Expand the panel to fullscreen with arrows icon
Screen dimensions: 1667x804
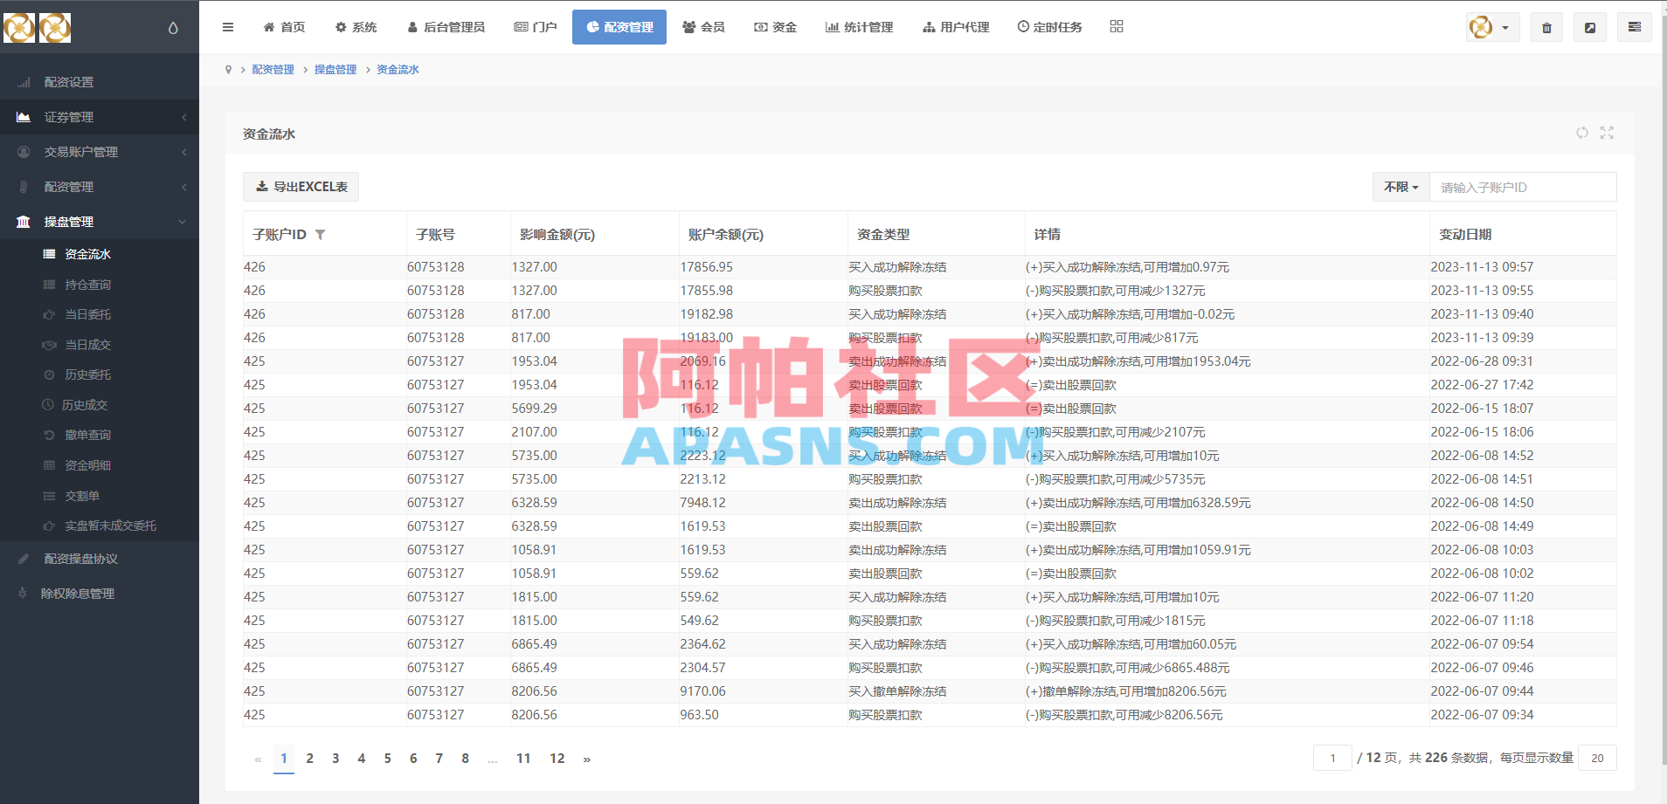point(1608,133)
